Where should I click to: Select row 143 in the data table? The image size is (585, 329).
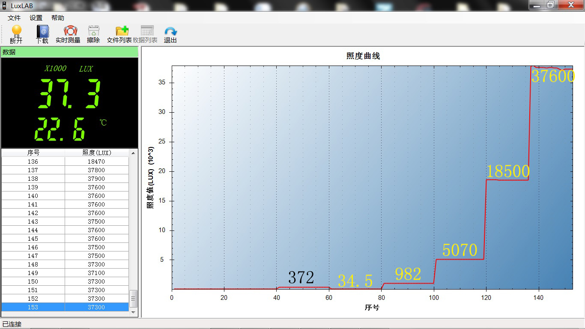65,221
